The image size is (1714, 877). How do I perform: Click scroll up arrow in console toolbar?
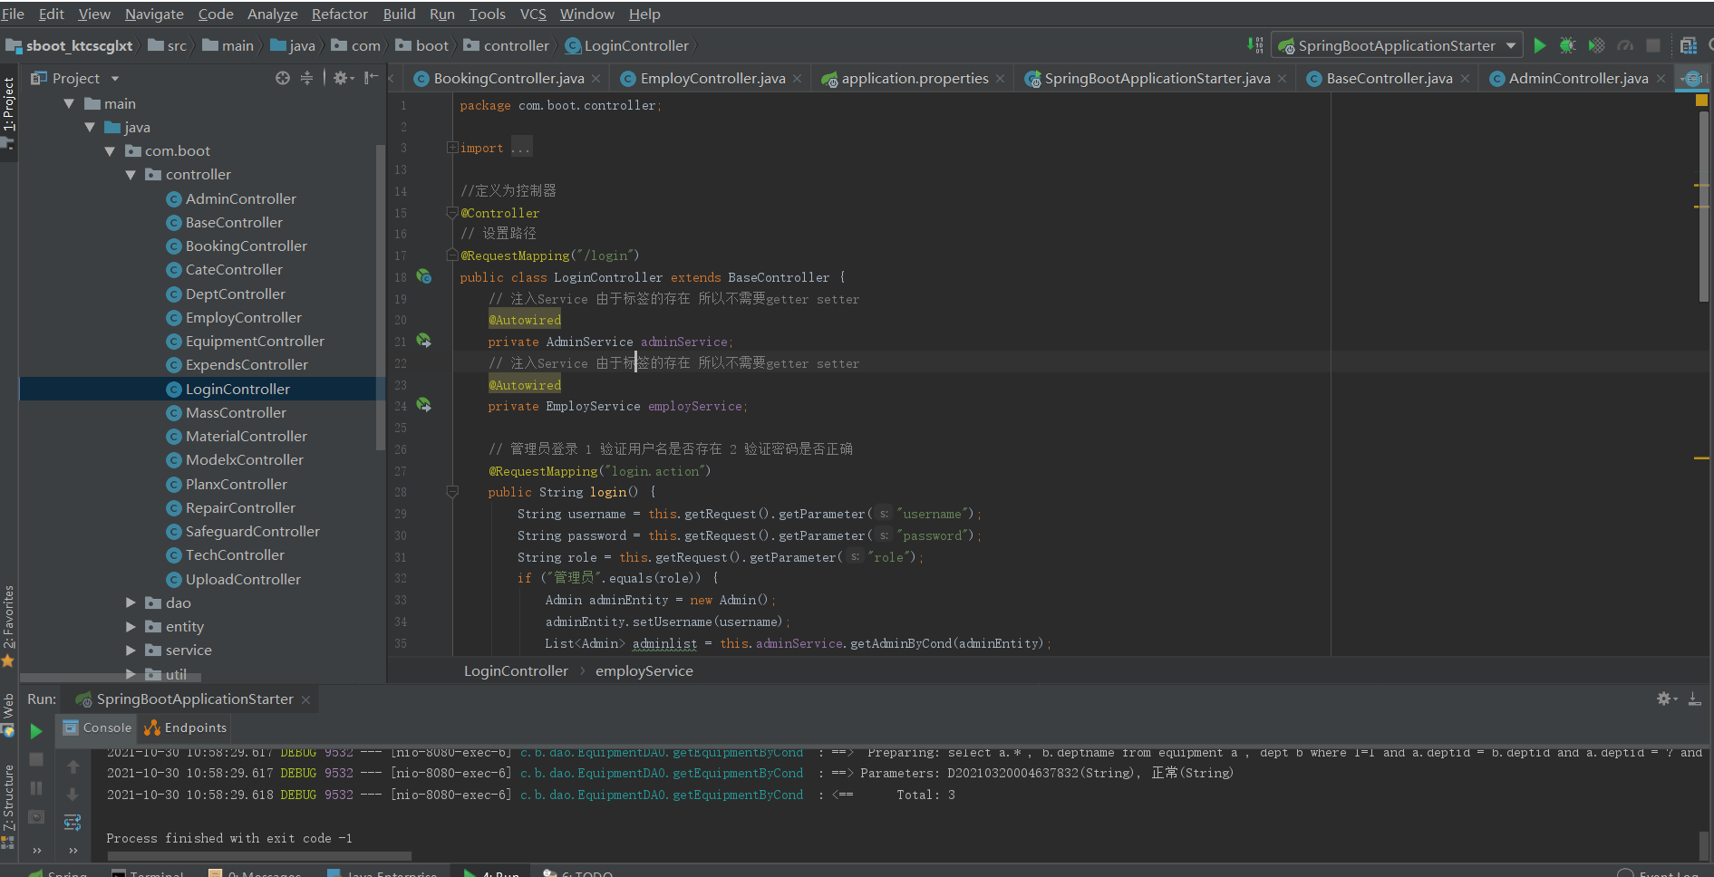[73, 766]
